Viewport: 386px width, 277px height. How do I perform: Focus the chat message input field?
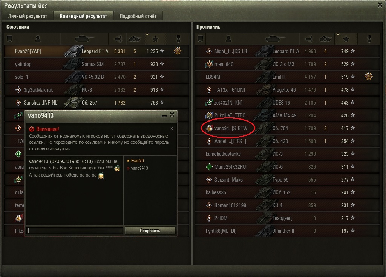(x=75, y=231)
